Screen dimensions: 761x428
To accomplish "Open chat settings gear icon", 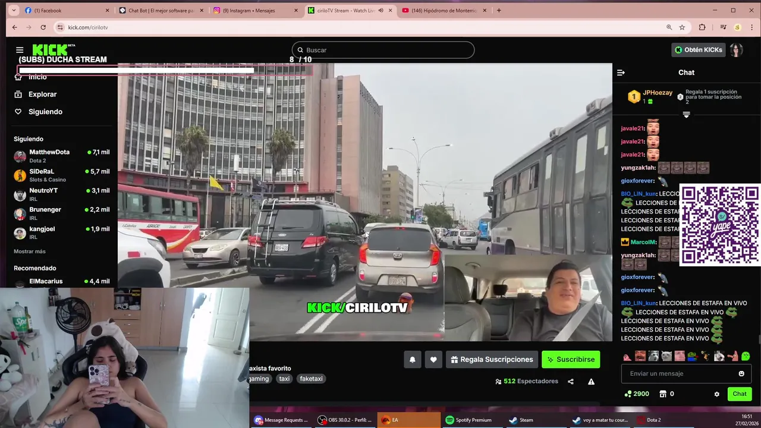I will 716,394.
